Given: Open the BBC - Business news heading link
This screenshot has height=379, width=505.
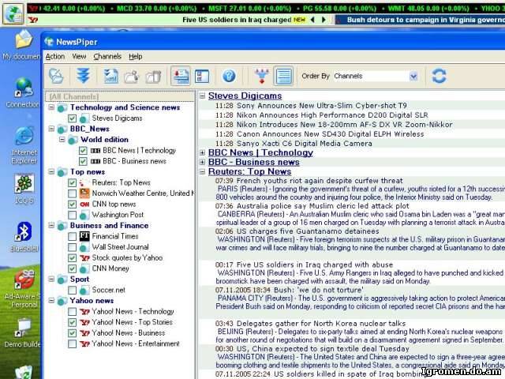Looking at the screenshot, I should (254, 162).
